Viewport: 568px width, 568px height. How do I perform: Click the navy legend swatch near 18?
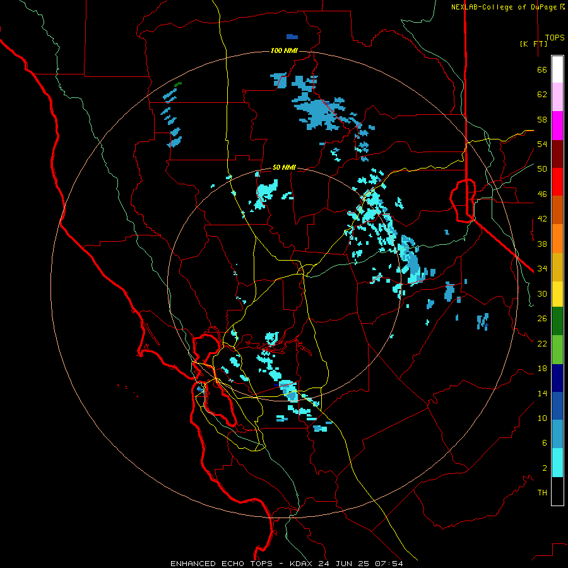coord(557,378)
